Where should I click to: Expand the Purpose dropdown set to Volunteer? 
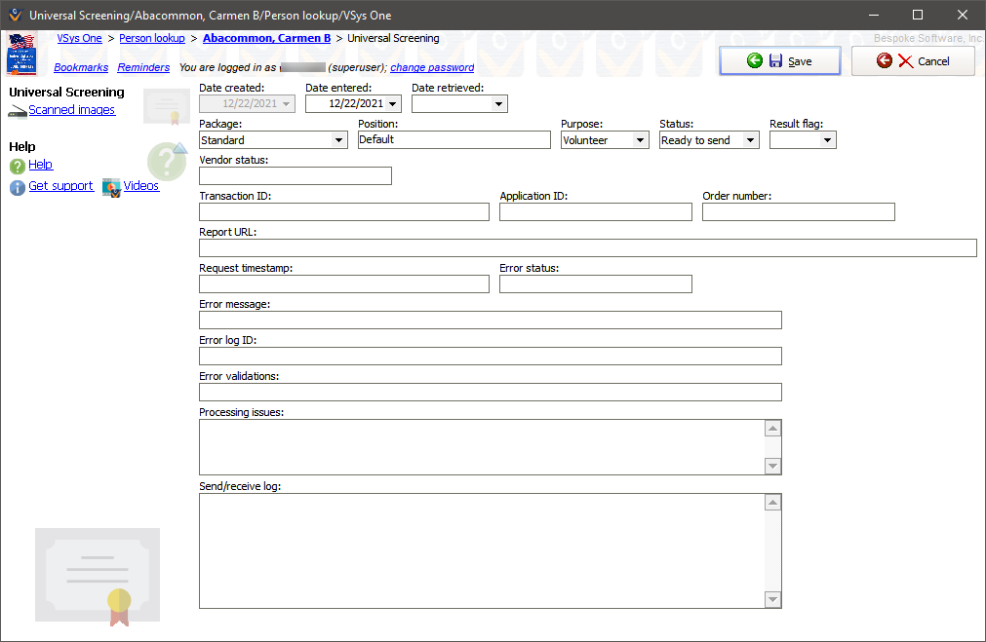(x=641, y=140)
